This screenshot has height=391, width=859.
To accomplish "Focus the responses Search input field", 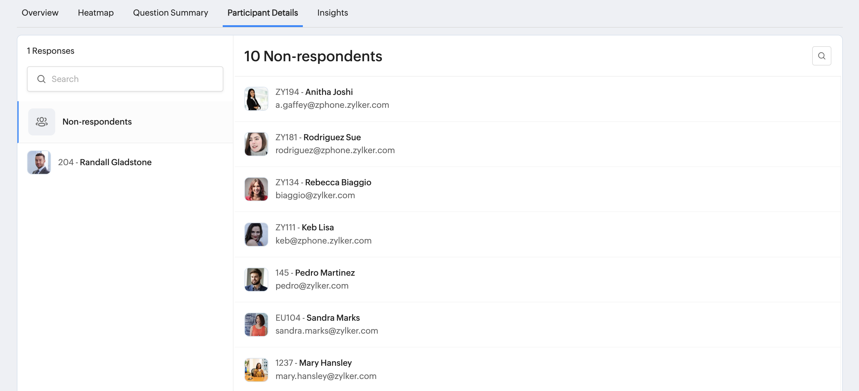I will tap(133, 79).
